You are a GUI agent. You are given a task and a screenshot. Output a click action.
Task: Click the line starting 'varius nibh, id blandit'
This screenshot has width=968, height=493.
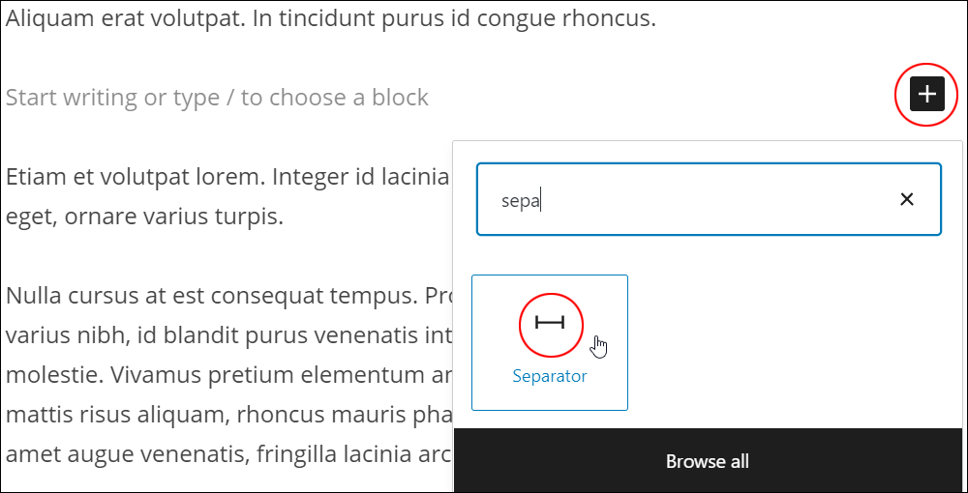pyautogui.click(x=228, y=336)
